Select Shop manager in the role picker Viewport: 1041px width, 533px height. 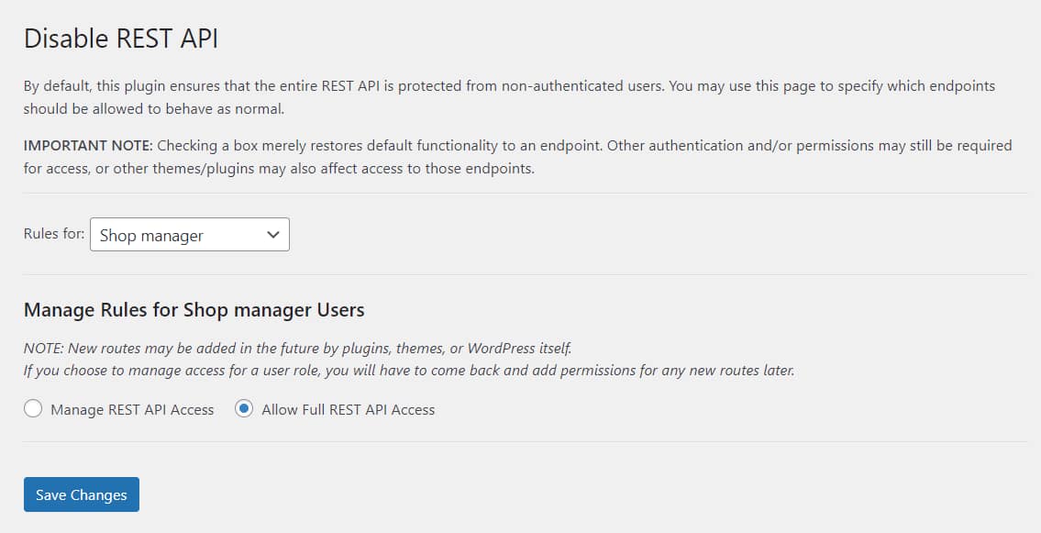189,235
